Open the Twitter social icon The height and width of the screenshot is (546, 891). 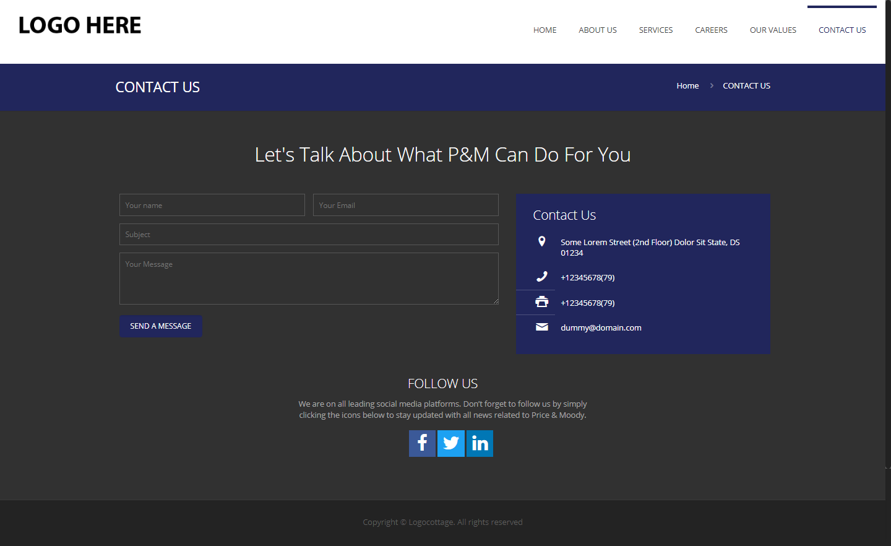pos(451,443)
